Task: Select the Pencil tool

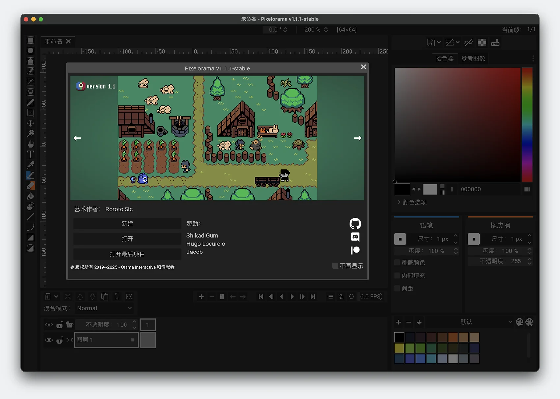Action: click(30, 175)
